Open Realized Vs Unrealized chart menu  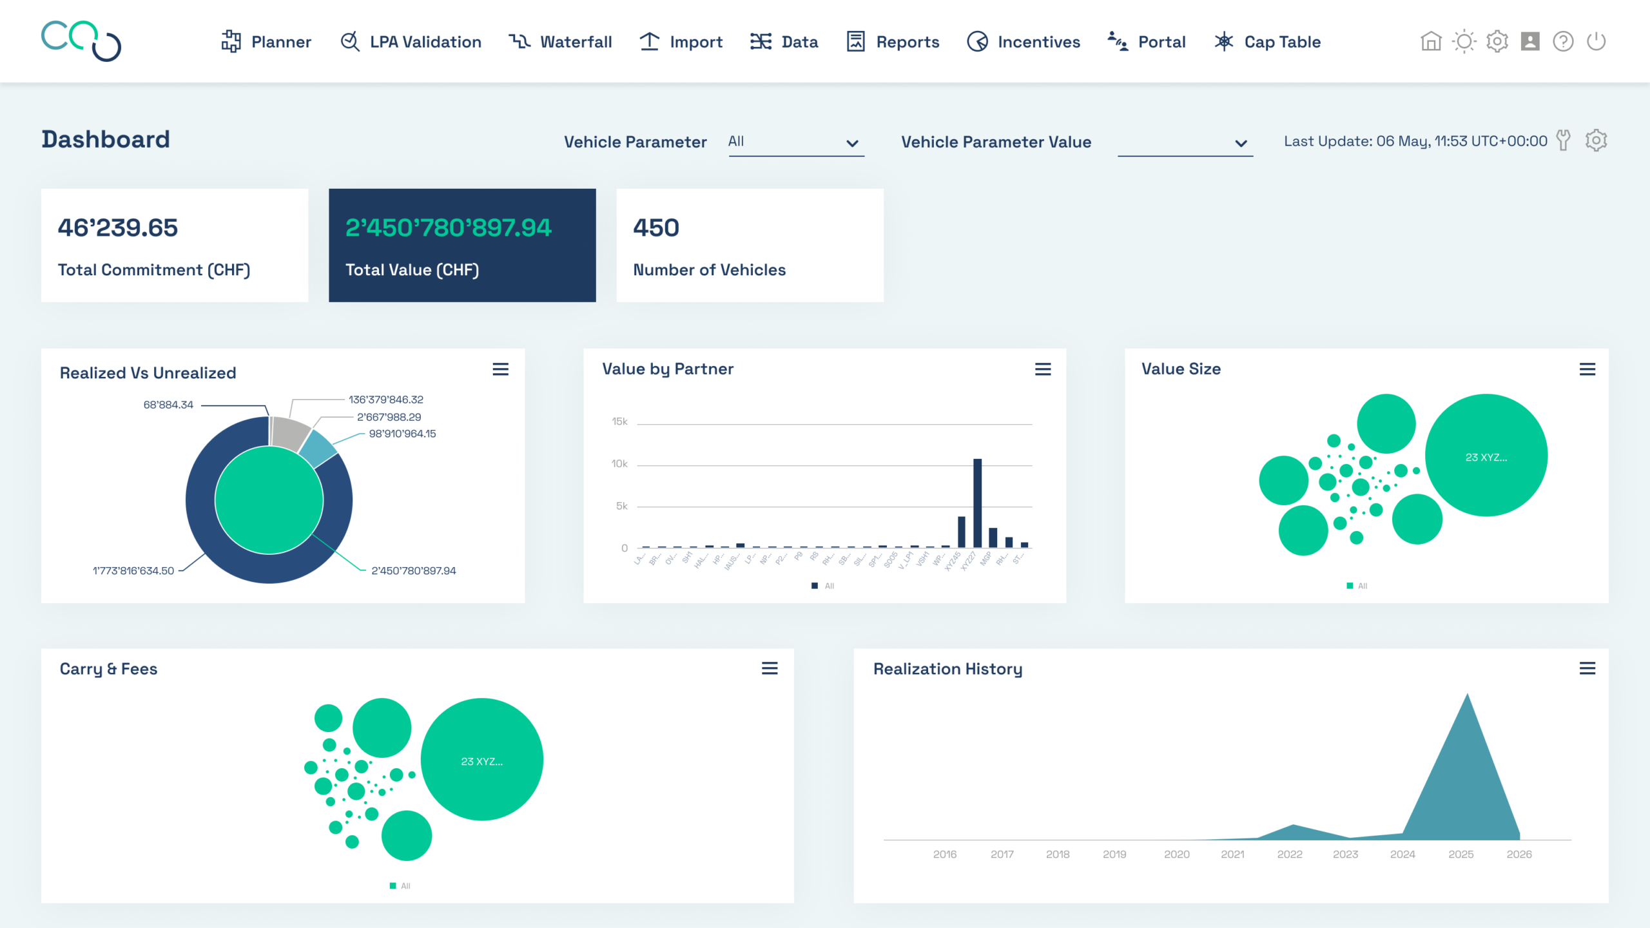500,369
